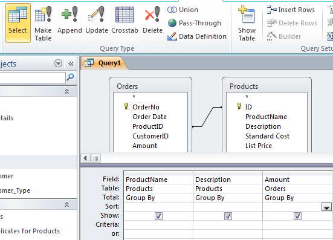Click Table cell Products under ProductName

pos(158,189)
